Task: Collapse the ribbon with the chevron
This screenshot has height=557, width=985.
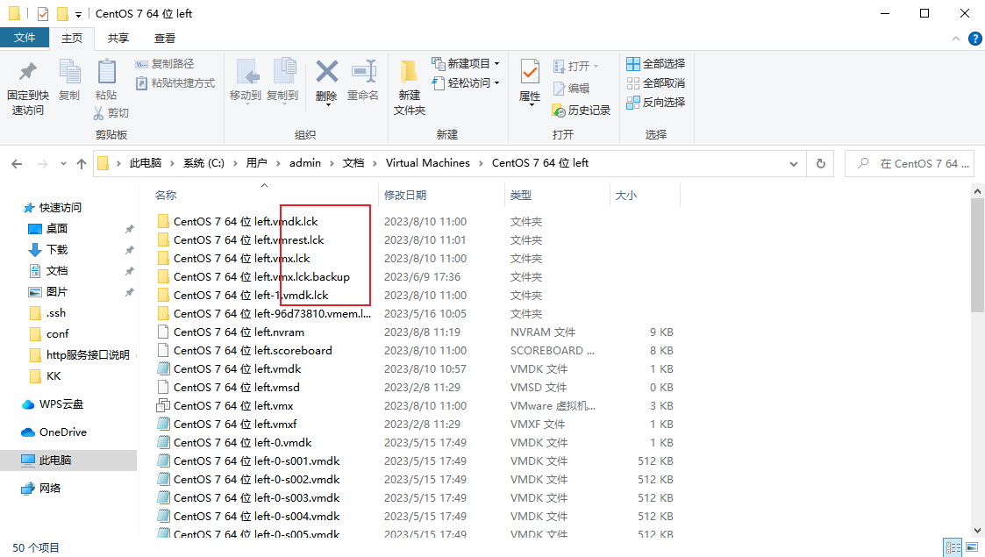Action: [955, 39]
